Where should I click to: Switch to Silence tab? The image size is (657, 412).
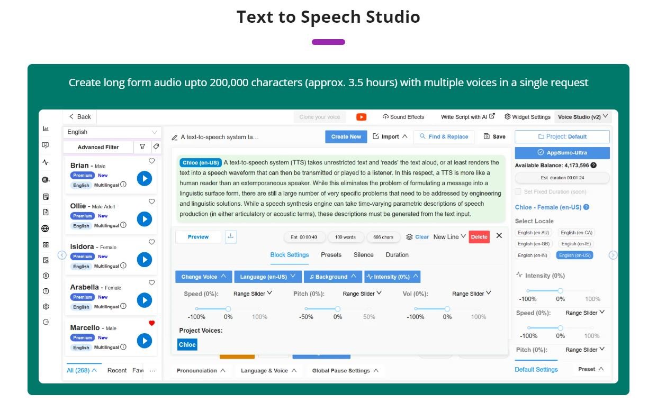click(364, 255)
